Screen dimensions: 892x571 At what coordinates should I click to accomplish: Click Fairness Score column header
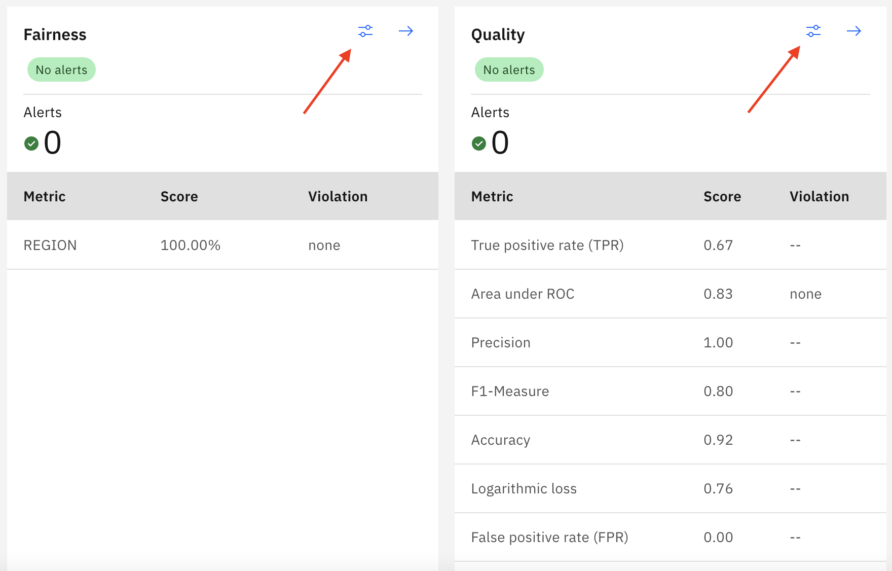pos(179,196)
